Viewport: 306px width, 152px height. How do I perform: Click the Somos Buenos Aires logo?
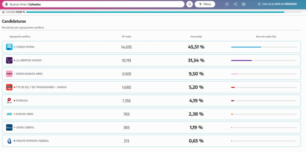(x=9, y=74)
